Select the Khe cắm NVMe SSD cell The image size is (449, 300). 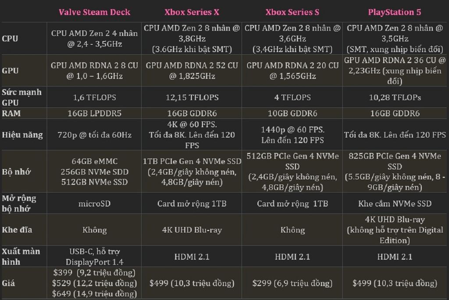(395, 204)
